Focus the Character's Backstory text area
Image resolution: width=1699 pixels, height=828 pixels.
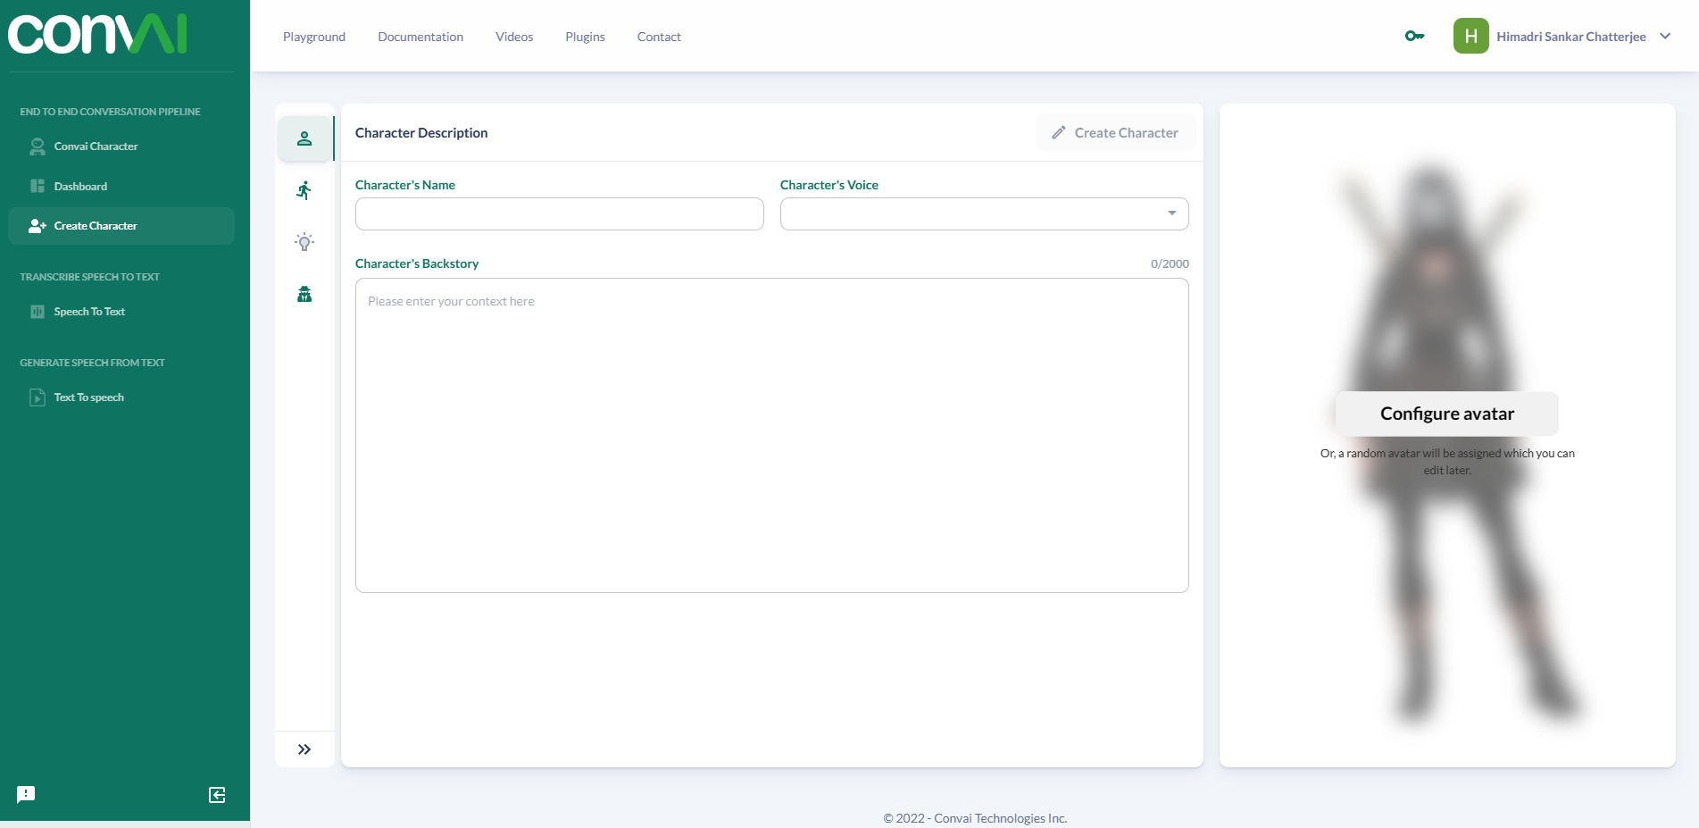[772, 435]
